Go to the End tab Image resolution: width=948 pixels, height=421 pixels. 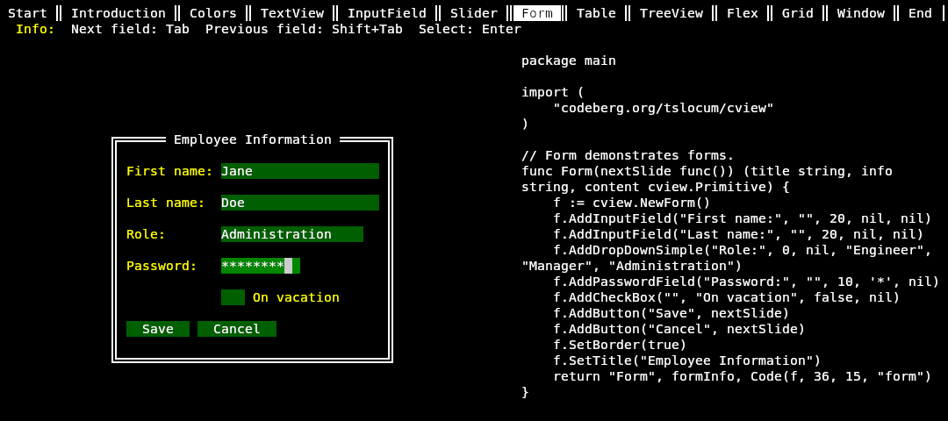(x=920, y=13)
